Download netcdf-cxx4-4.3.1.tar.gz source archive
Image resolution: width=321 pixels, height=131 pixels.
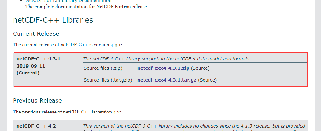click(166, 80)
